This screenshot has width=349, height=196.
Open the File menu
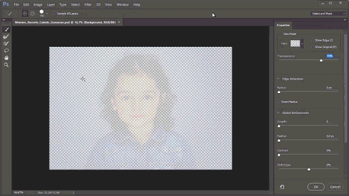16,4
